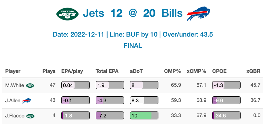Click the xCMP% column header
This screenshot has width=264, height=125.
tap(196, 71)
